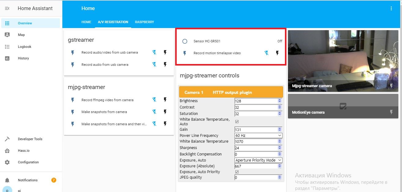
Task: Adjust JPEG quality spinner
Action: pos(279,177)
